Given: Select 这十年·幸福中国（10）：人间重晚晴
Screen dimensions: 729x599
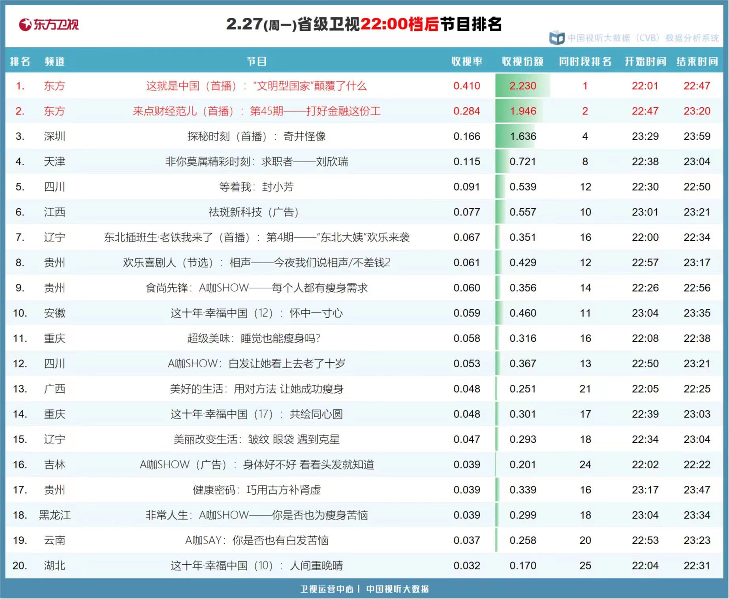Looking at the screenshot, I should click(257, 565).
